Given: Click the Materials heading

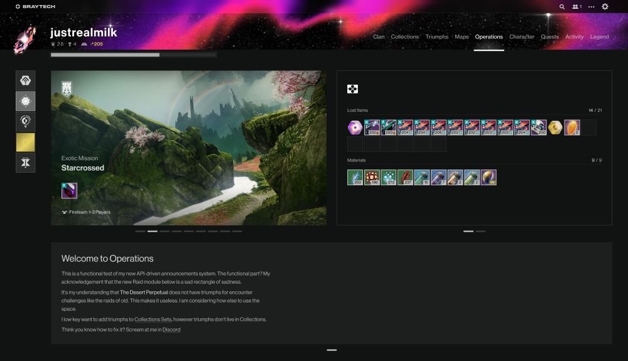Looking at the screenshot, I should pyautogui.click(x=357, y=161).
